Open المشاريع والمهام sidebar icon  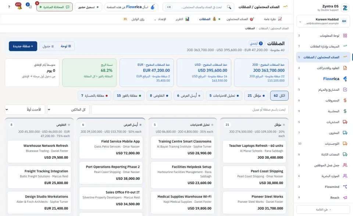click(345, 90)
